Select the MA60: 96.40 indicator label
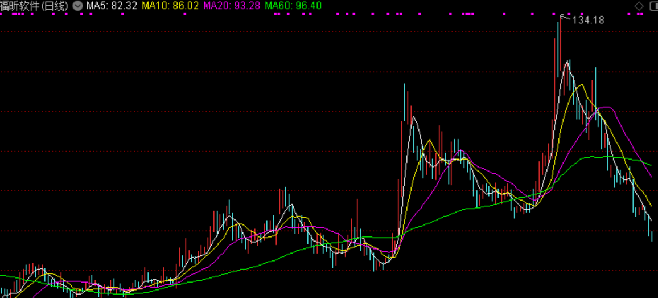658x298 pixels. (293, 6)
